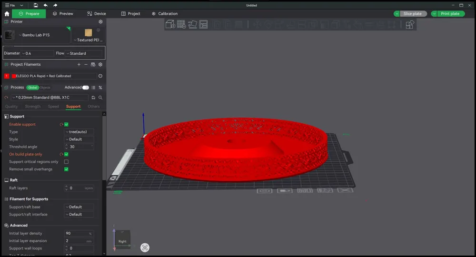Click the search icon beside the process preset
The image size is (476, 257).
100,98
